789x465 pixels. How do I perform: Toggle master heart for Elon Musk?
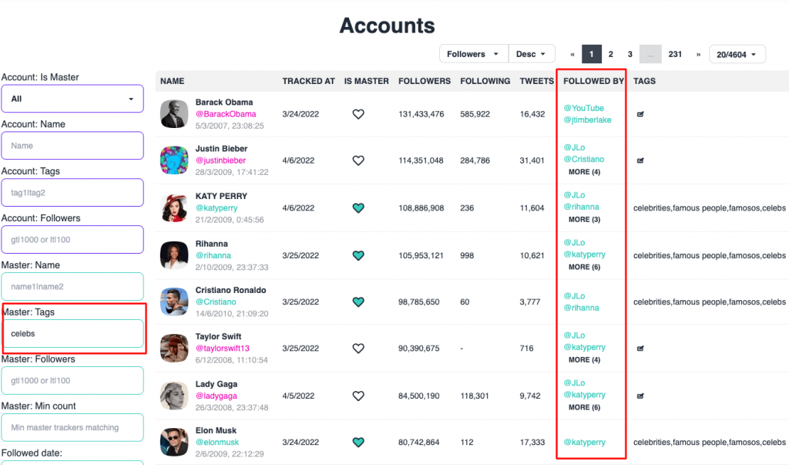click(358, 443)
